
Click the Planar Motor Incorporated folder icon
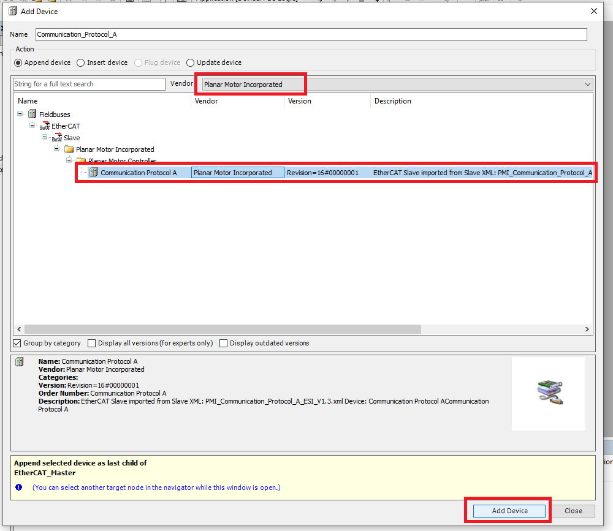[69, 149]
